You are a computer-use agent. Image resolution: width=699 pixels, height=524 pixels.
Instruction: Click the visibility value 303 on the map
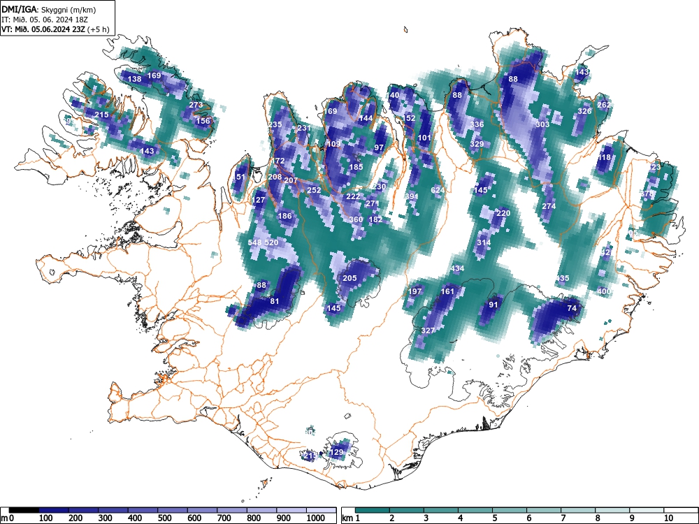click(542, 124)
